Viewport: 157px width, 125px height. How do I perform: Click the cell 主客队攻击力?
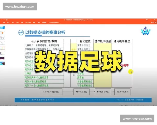click(x=85, y=45)
